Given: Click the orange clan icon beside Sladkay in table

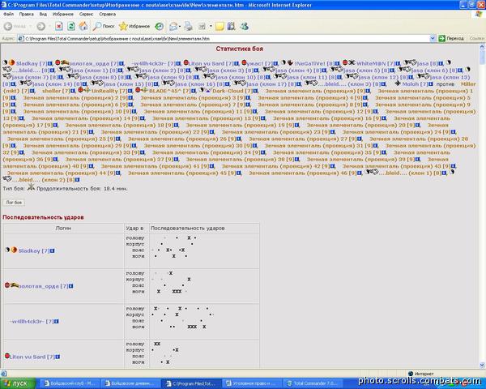Looking at the screenshot, I should point(14,250).
